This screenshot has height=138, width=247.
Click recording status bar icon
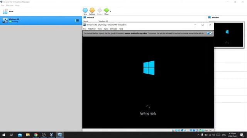click(194, 130)
